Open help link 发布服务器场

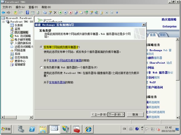pos(57,82)
